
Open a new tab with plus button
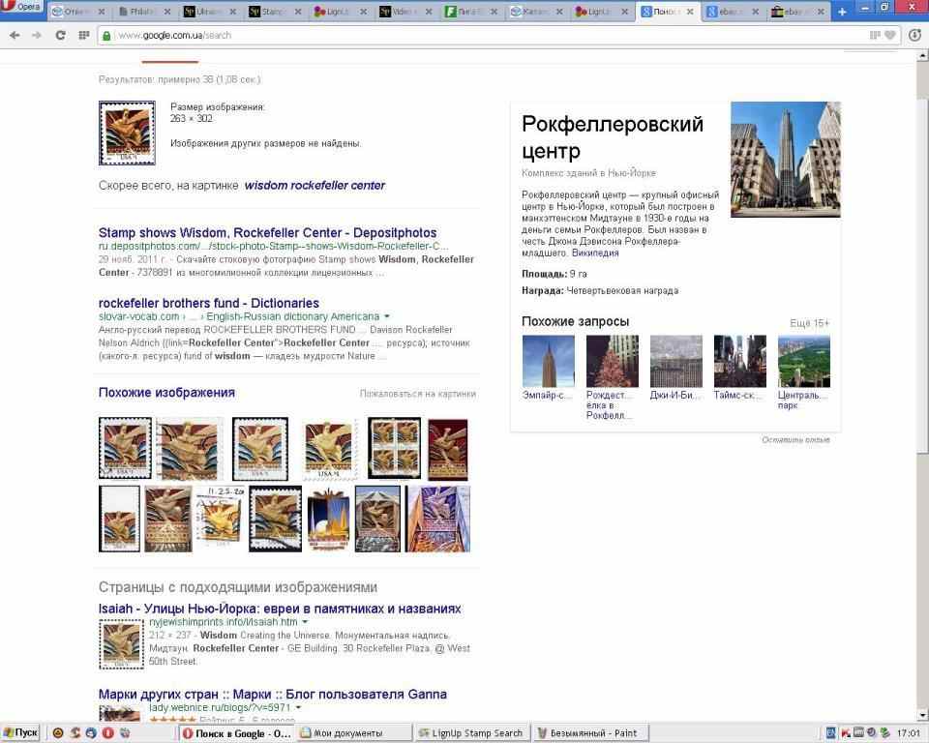(842, 12)
